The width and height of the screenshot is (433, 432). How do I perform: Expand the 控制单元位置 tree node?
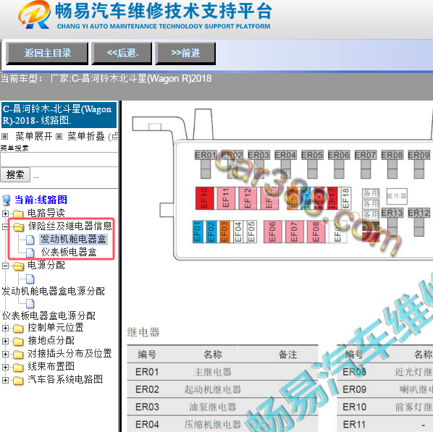5,329
